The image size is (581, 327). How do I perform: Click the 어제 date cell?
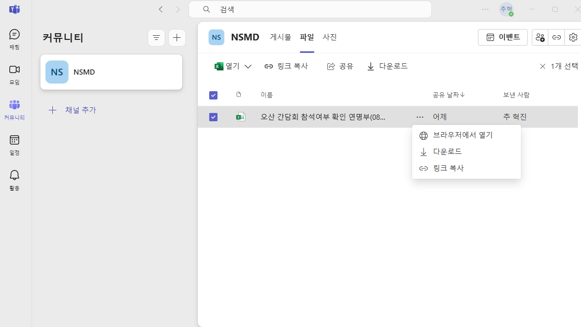pos(440,117)
